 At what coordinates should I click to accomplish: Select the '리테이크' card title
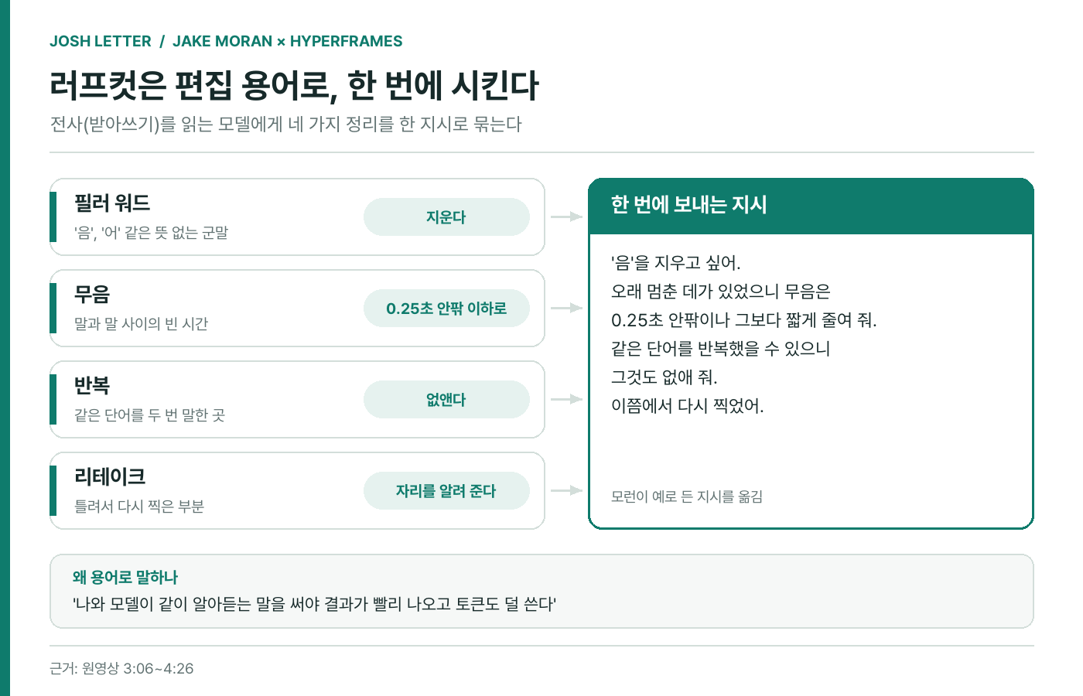110,477
